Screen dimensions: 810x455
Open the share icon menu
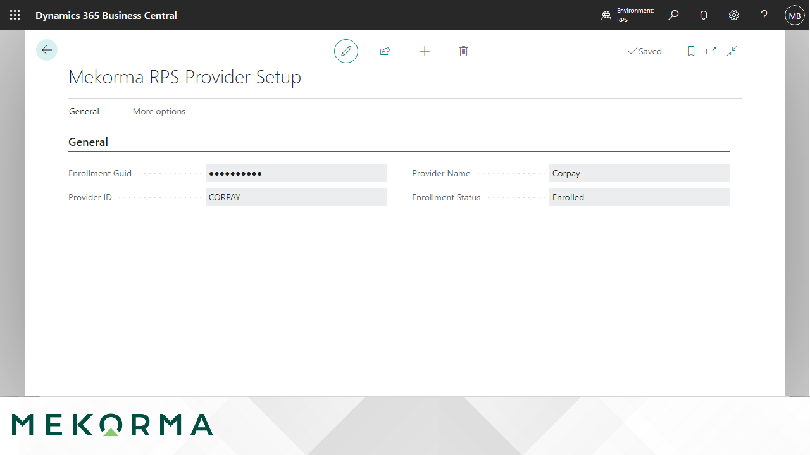[385, 51]
